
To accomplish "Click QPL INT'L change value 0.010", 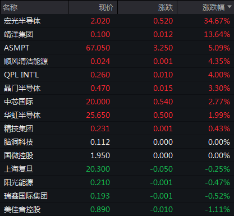I will pyautogui.click(x=163, y=75).
